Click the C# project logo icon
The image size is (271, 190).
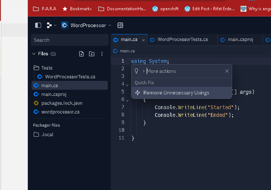pyautogui.click(x=65, y=25)
